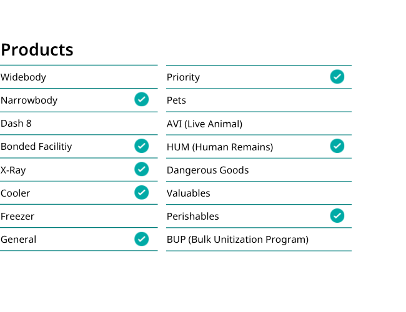The image size is (406, 312).
Task: Click the HUM (Human Remains) checkmark icon
Action: [x=337, y=146]
